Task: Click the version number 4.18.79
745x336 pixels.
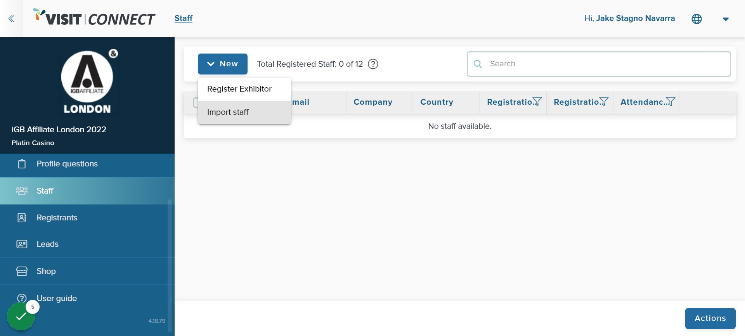Action: coord(157,321)
